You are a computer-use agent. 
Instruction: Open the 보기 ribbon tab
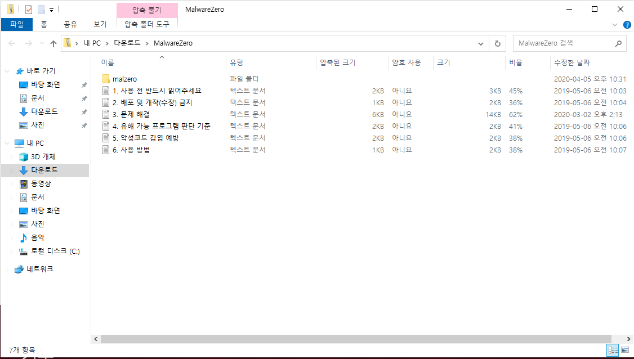coord(100,24)
